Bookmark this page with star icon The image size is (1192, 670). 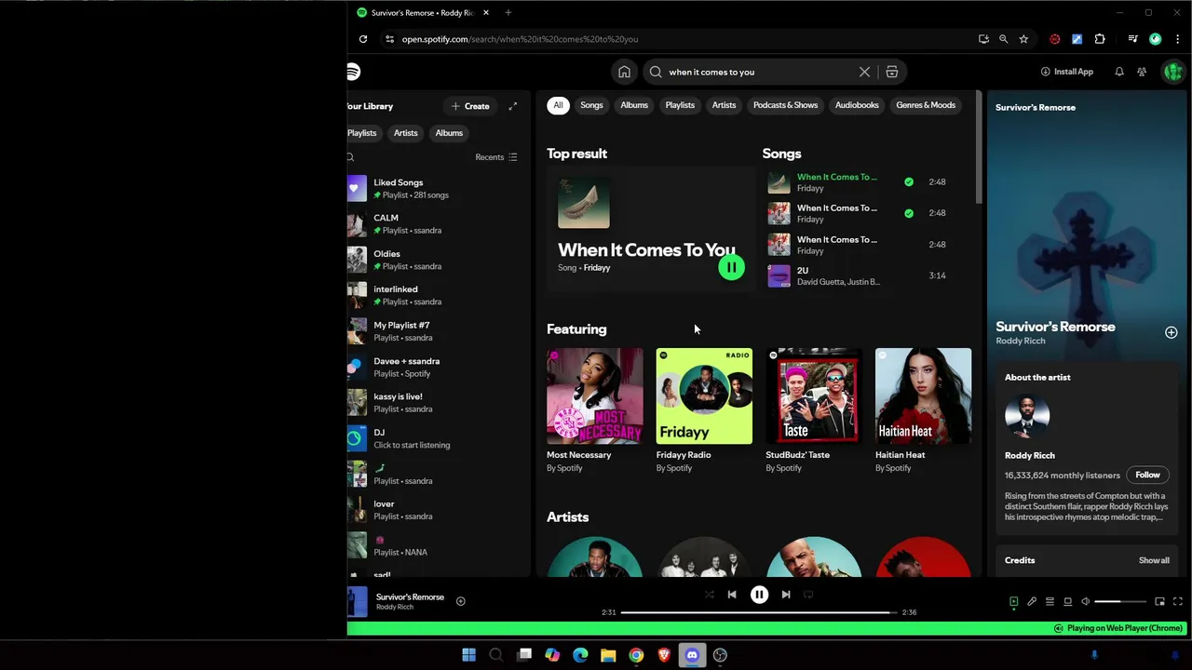[1023, 39]
